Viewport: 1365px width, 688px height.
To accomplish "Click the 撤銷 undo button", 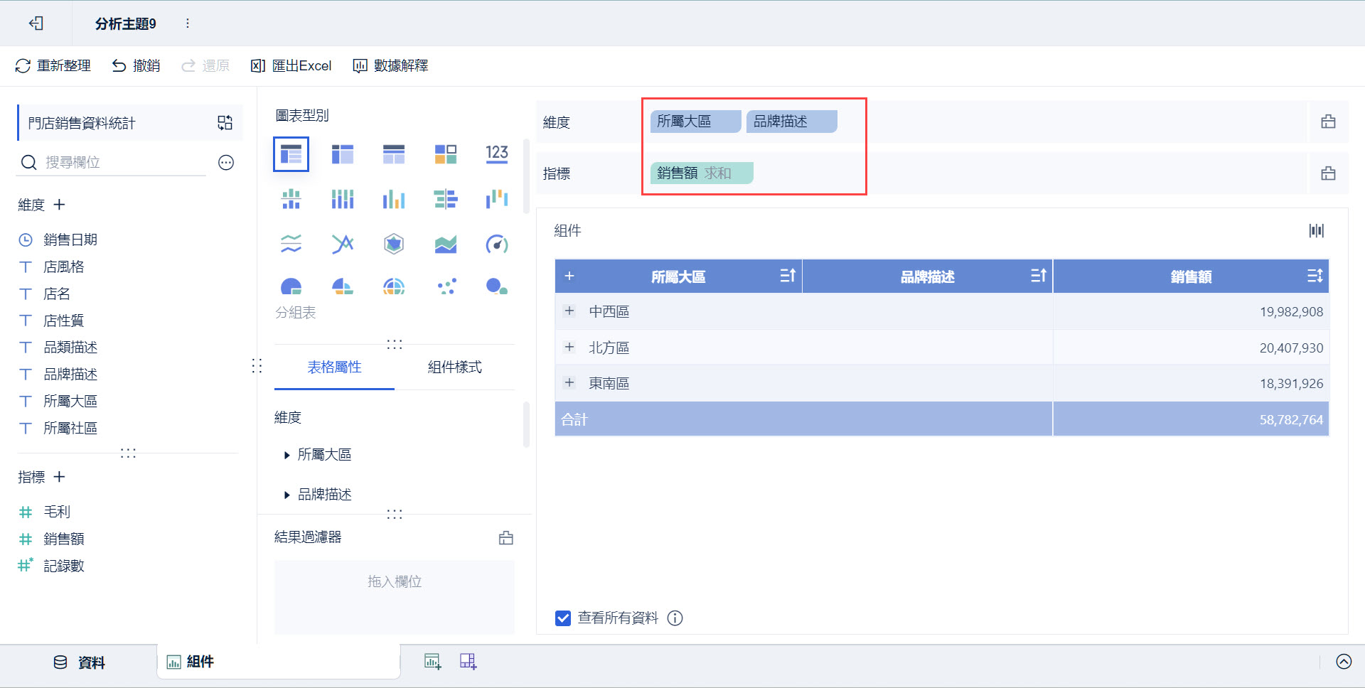I will (x=135, y=65).
